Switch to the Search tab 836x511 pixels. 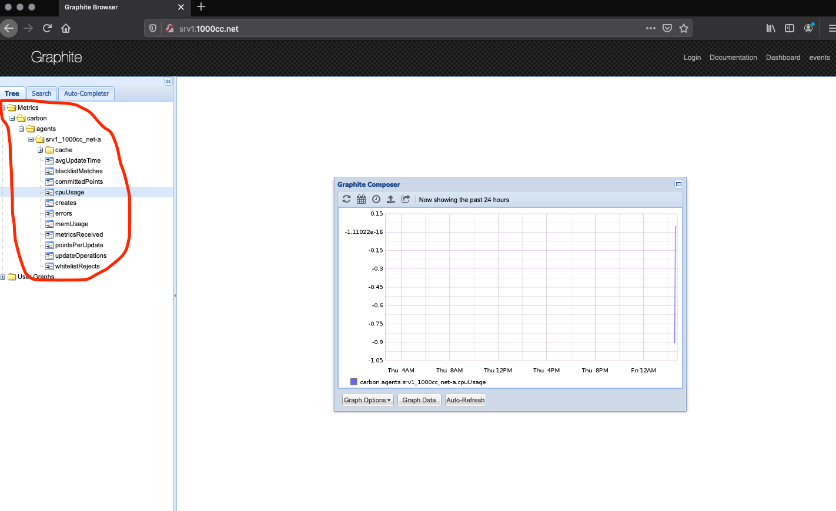(x=42, y=93)
